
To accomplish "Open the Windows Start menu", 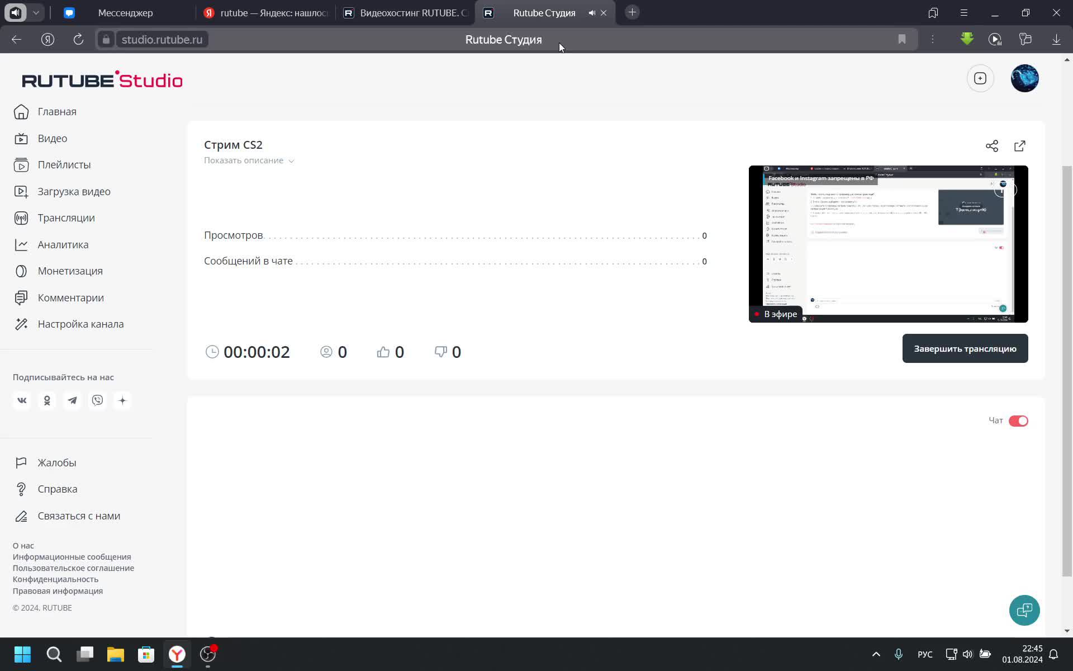I will pos(23,654).
